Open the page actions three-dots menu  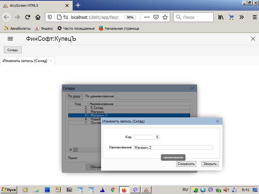click(147, 17)
